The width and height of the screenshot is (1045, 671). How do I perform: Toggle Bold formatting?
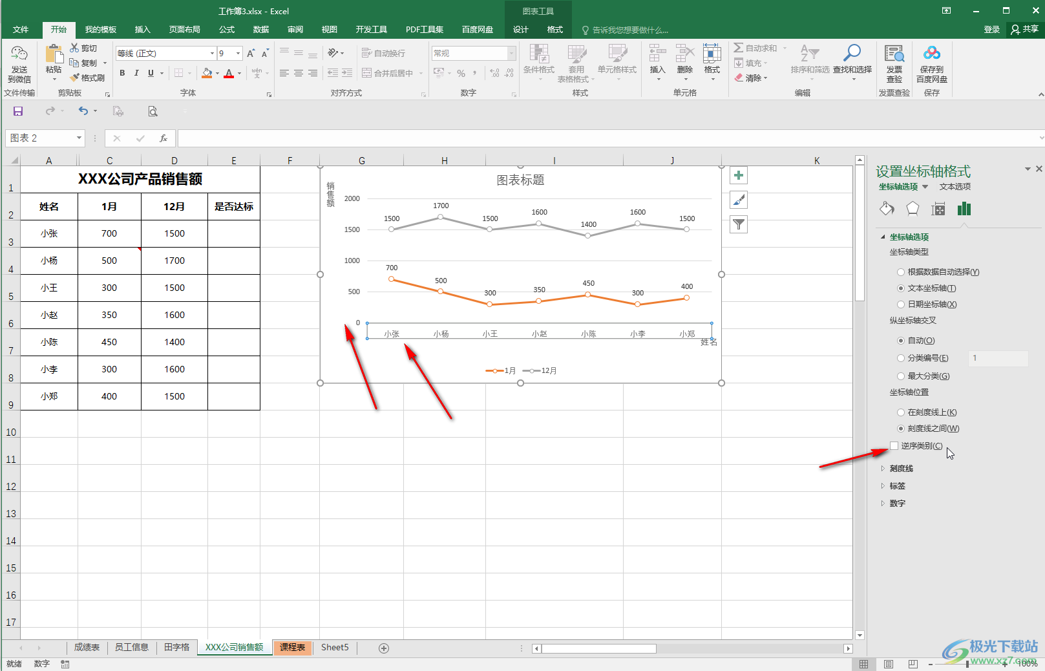coord(122,73)
